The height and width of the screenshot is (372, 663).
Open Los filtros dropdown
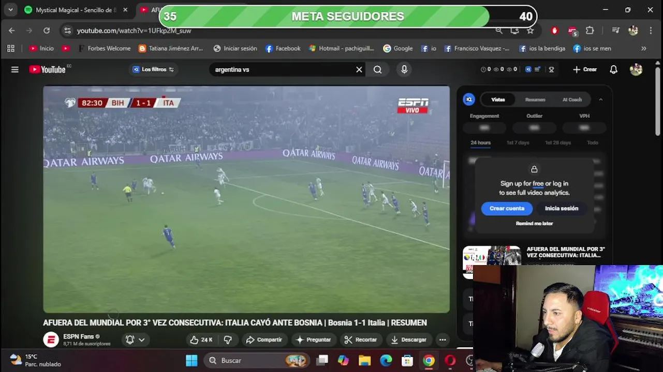pos(153,69)
